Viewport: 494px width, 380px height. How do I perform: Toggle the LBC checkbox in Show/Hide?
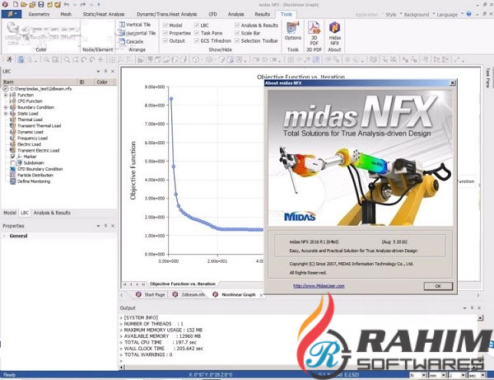(197, 25)
